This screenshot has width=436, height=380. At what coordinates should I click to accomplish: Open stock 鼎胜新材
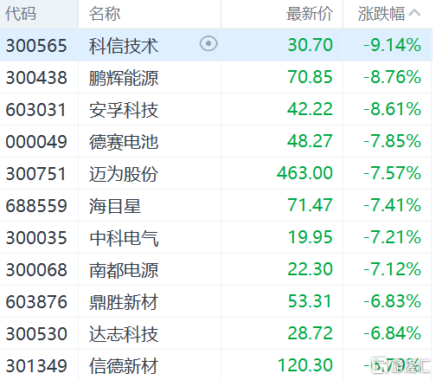point(124,302)
